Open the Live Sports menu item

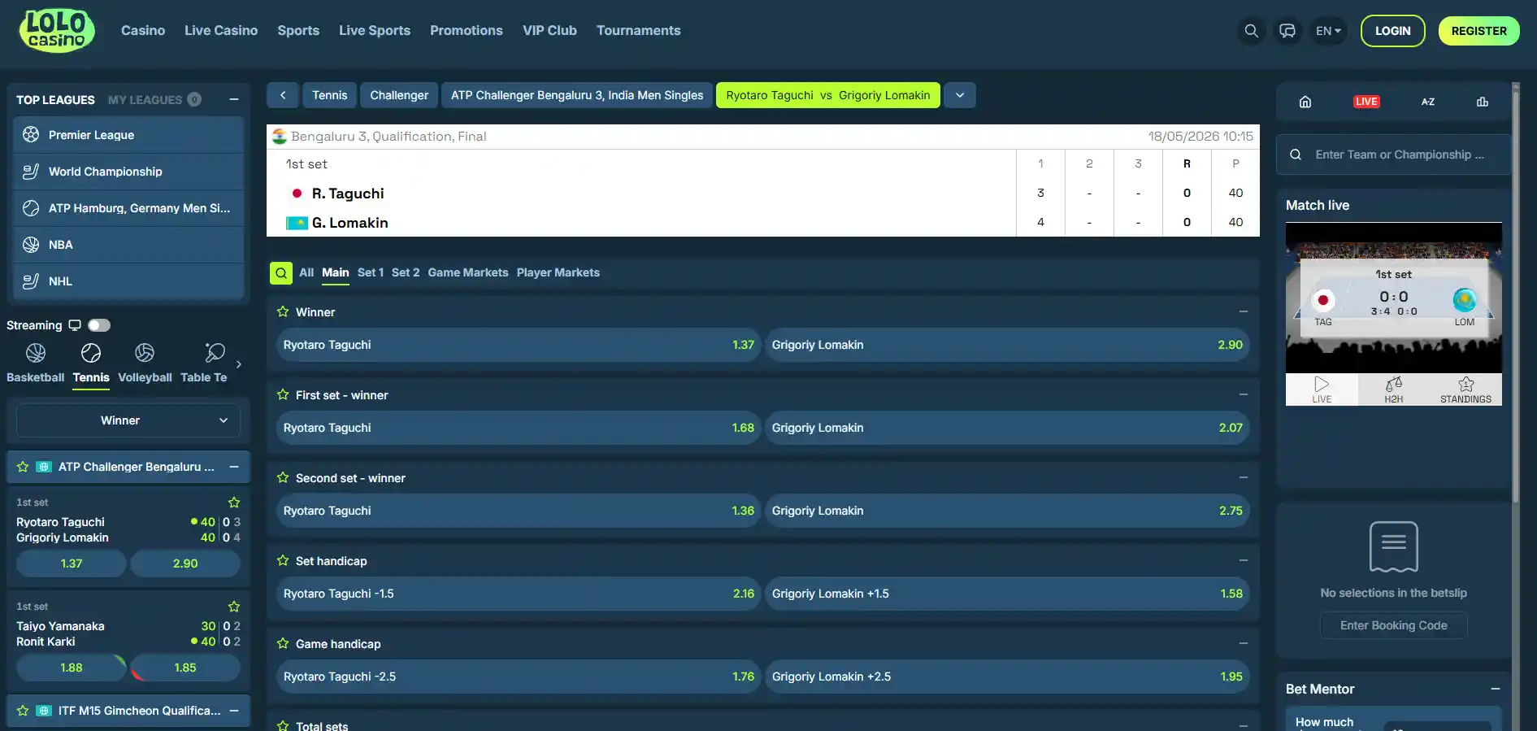(375, 31)
